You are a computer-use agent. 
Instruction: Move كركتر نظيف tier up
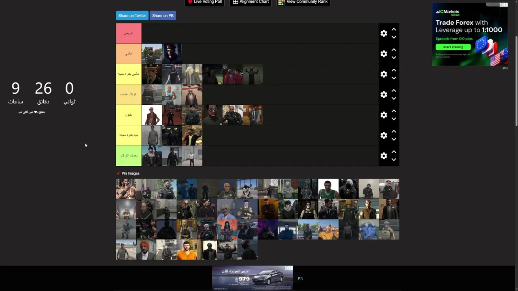[x=394, y=91]
